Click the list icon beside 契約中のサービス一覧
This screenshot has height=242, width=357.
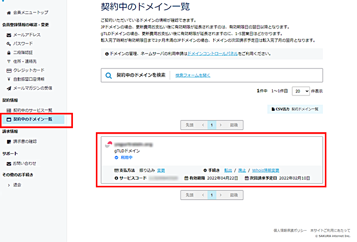coord(9,110)
